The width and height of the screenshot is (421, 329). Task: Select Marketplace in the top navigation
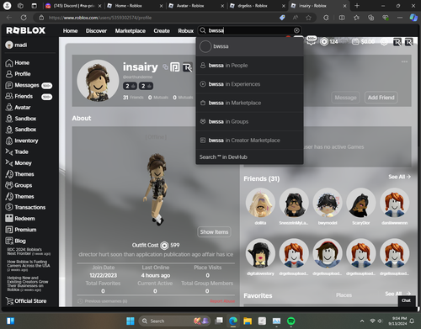[131, 30]
